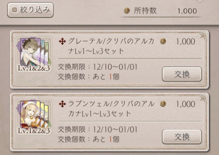Select the 所持数 1,000 balance value
This screenshot has width=219, height=155.
tap(187, 11)
